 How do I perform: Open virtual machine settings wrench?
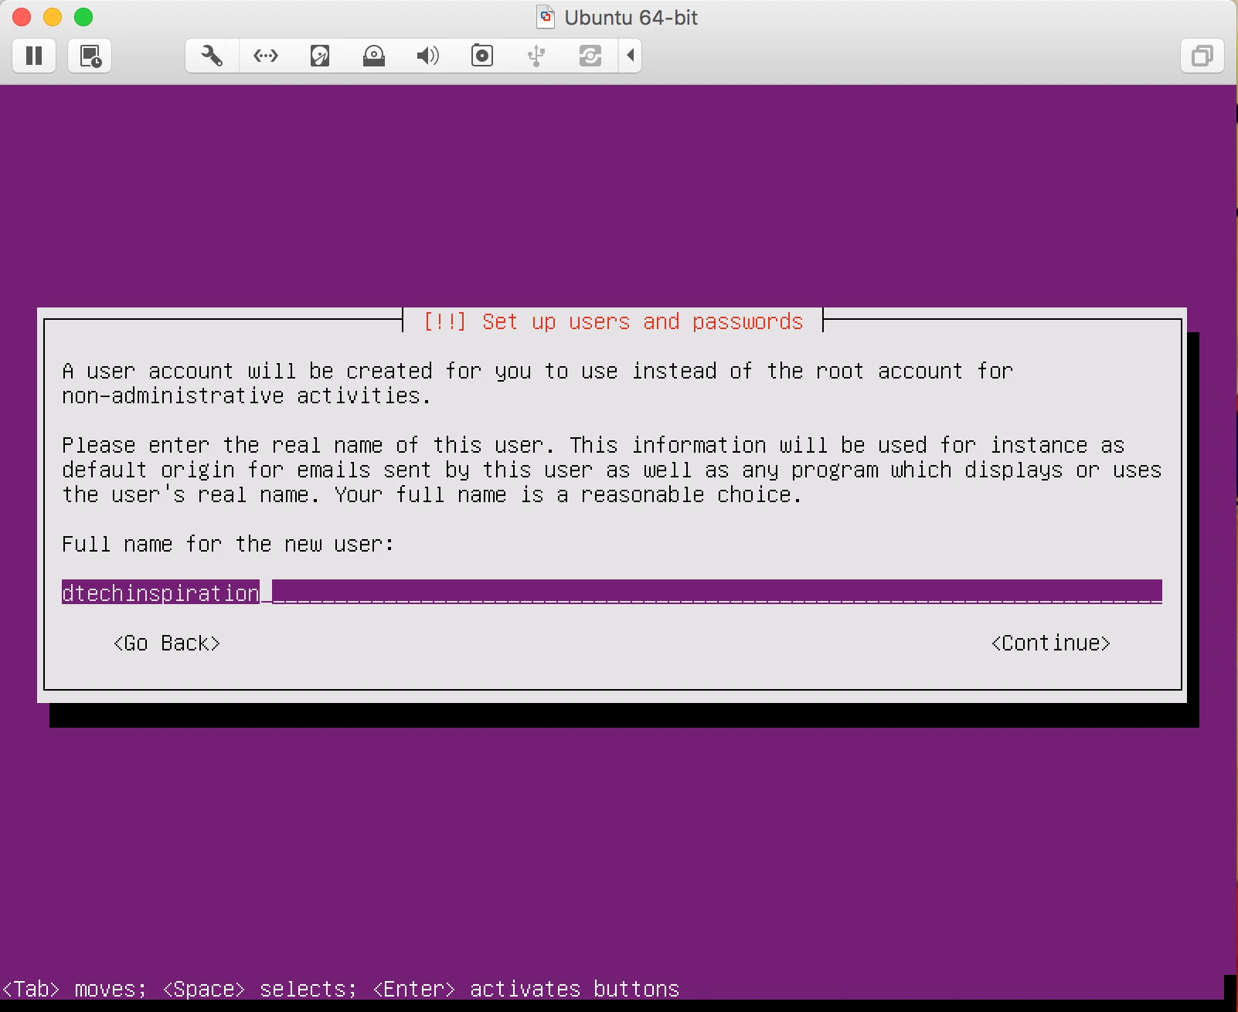click(x=212, y=56)
